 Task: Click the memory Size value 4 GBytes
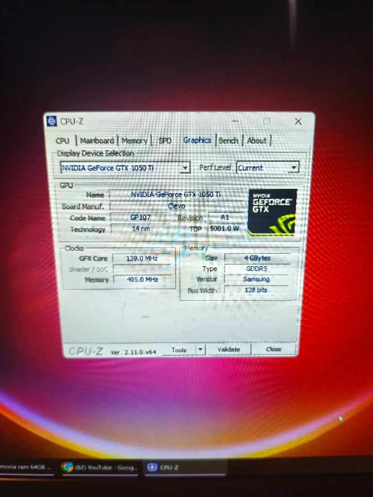(257, 258)
